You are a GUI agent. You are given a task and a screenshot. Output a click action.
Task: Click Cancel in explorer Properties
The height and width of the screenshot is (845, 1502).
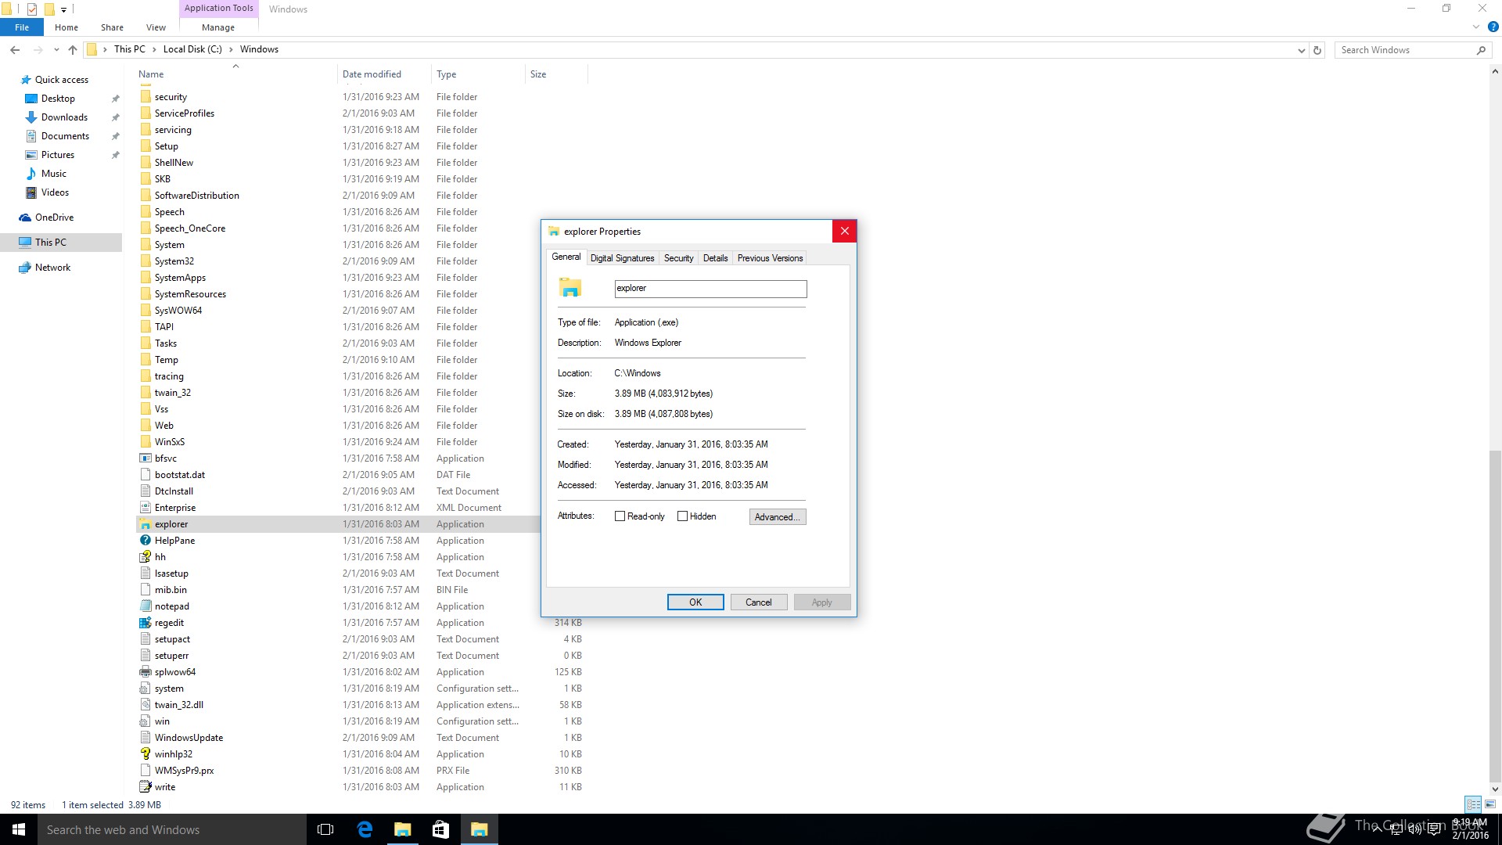tap(758, 602)
